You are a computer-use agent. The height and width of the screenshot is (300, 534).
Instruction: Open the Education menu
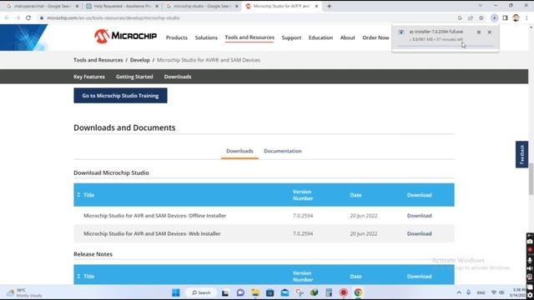tap(320, 37)
